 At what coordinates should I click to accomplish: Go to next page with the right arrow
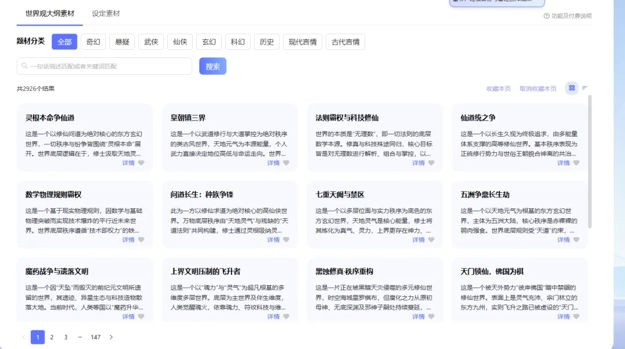[x=111, y=337]
